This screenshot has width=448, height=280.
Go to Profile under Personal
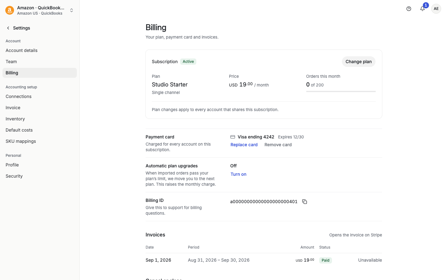(40, 165)
